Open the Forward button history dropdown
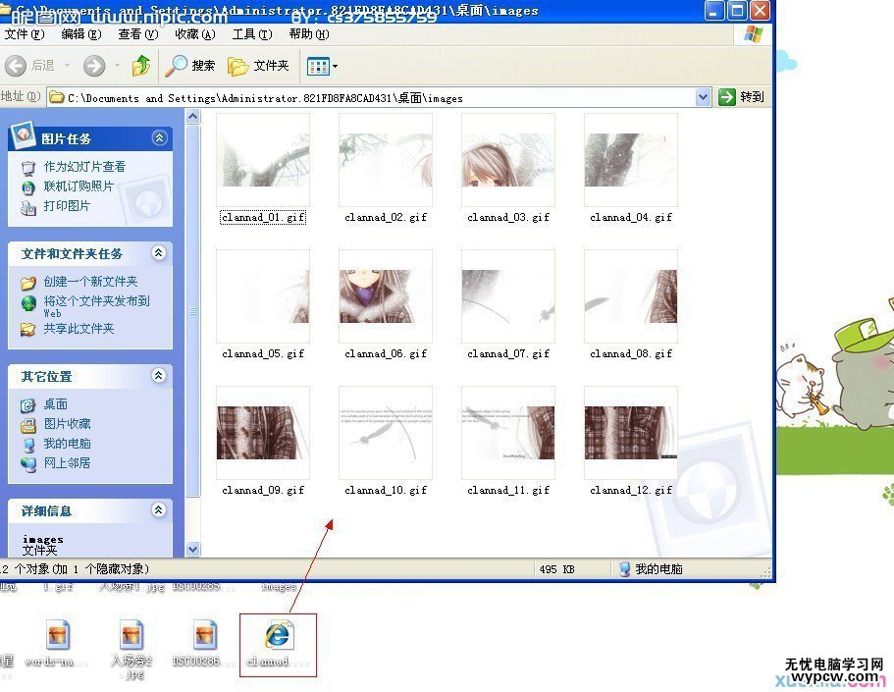 [117, 66]
